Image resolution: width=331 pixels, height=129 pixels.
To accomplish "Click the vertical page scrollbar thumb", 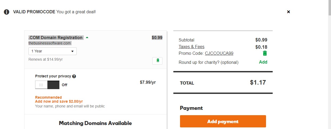I will click(329, 8).
